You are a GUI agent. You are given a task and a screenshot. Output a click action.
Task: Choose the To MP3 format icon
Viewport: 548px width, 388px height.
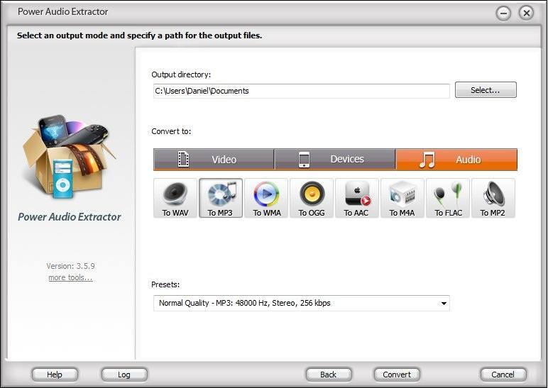click(221, 198)
